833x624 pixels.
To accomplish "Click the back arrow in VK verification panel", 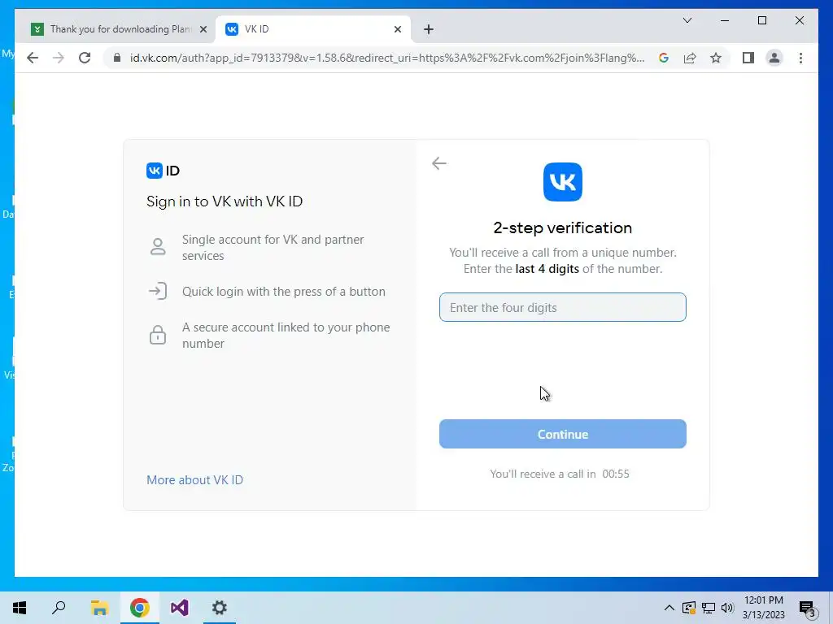I will (x=438, y=163).
